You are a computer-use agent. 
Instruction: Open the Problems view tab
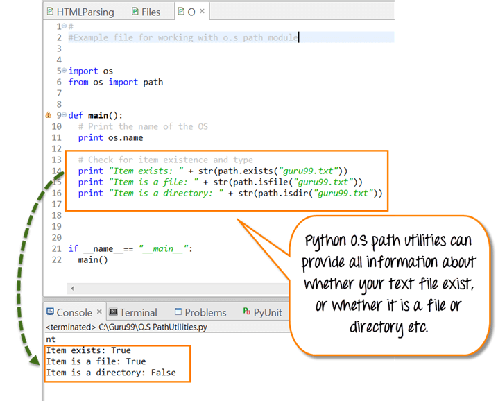(200, 312)
